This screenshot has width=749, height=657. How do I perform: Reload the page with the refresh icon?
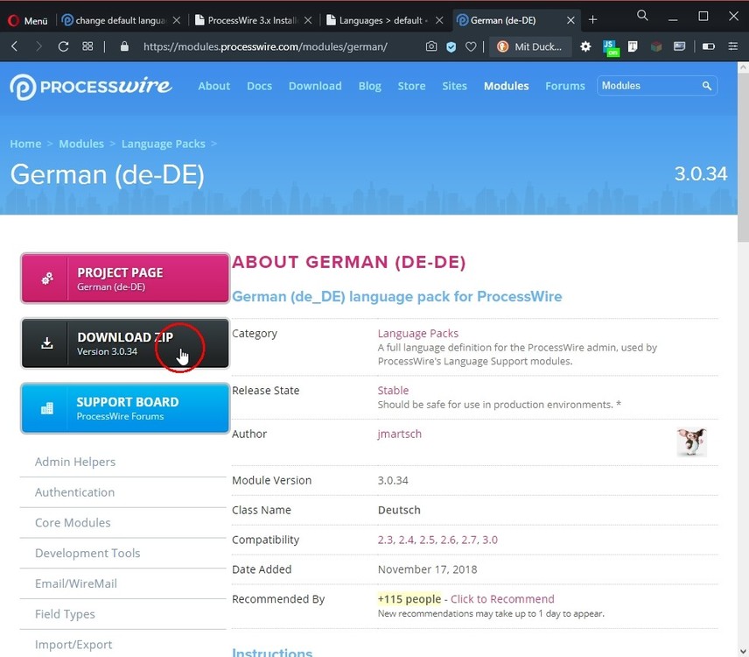tap(63, 46)
